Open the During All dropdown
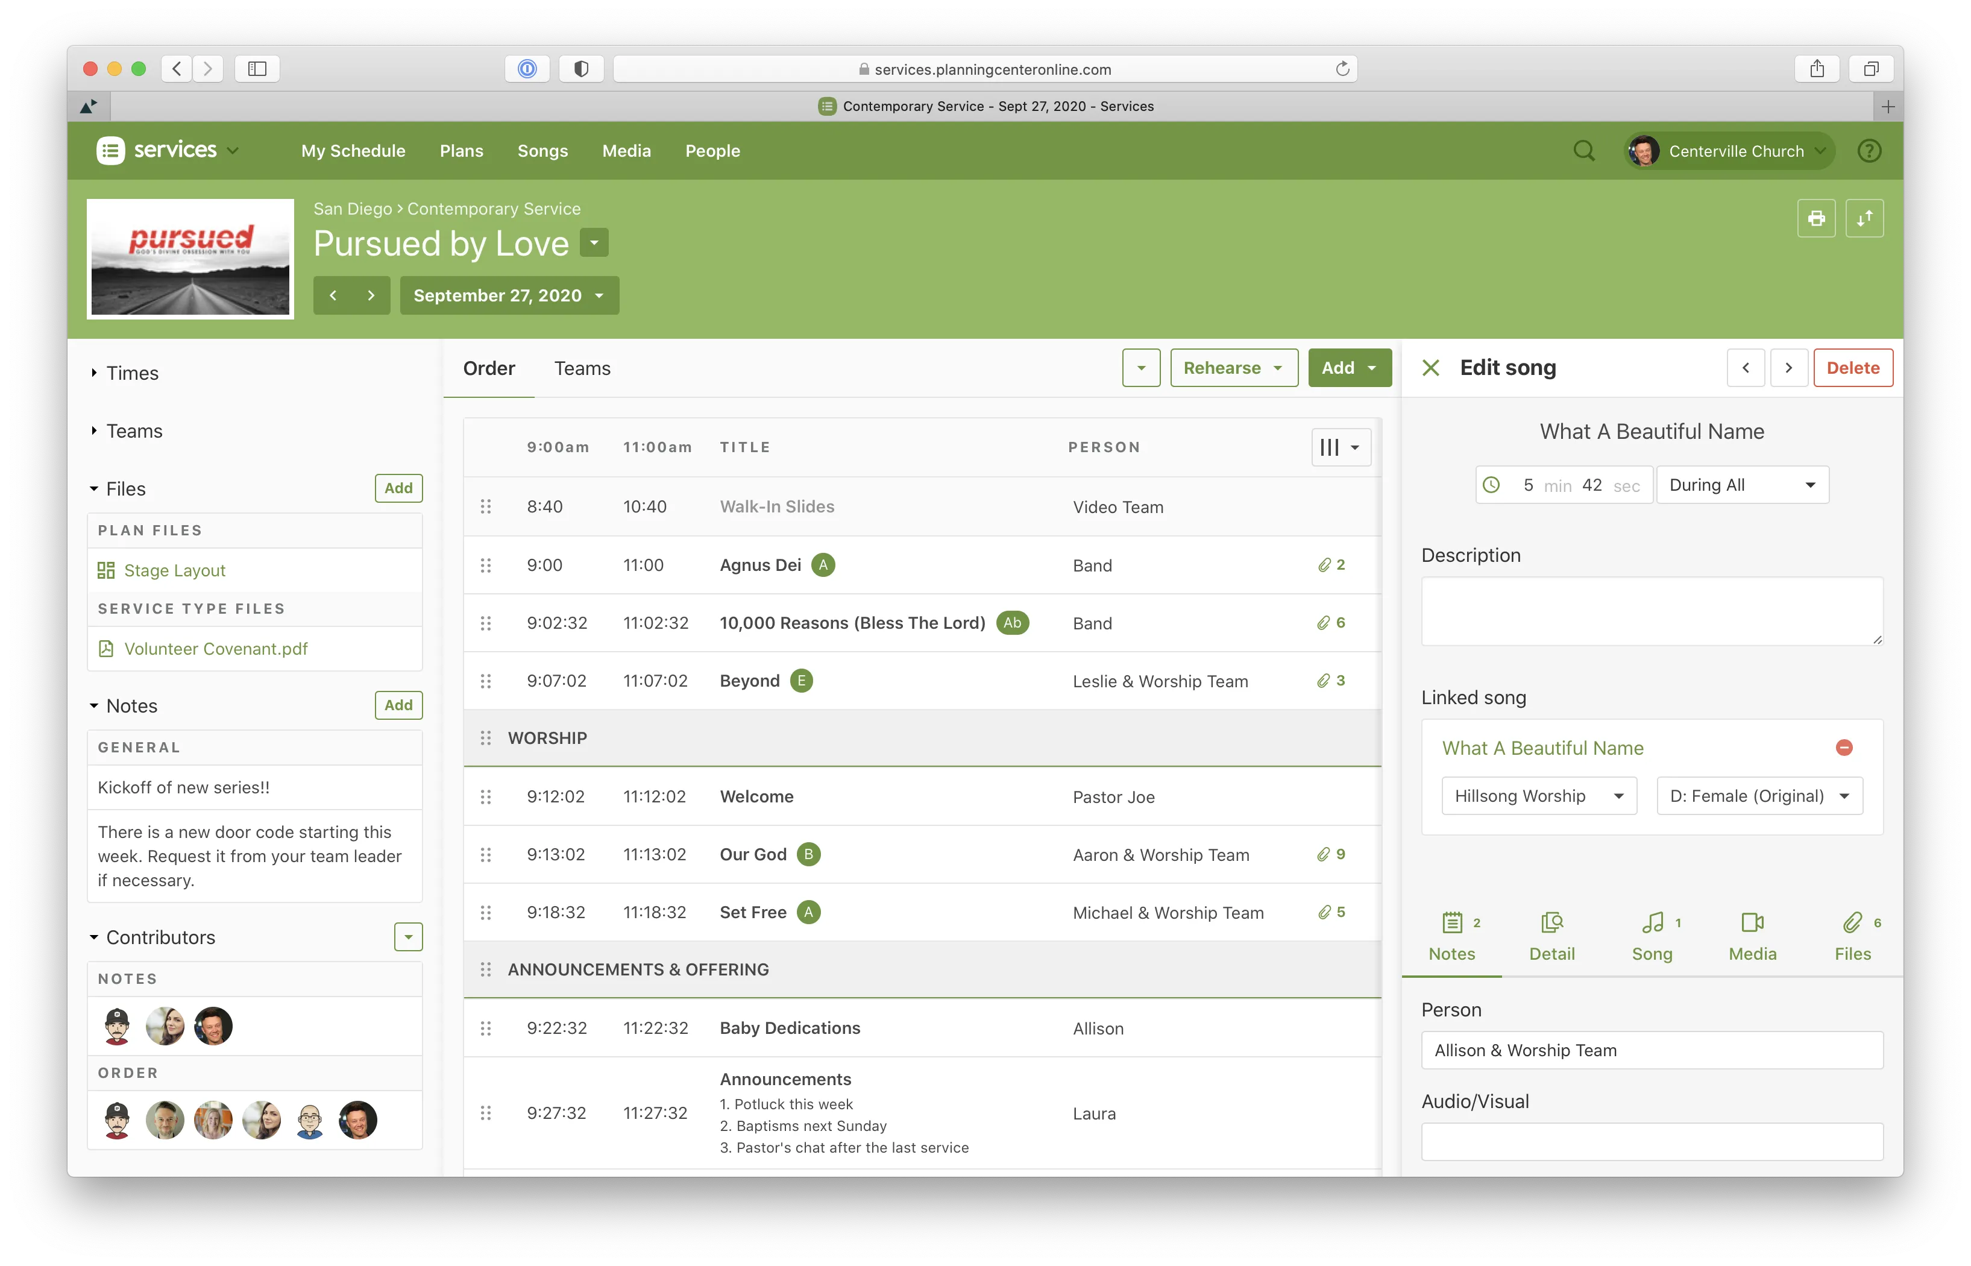Viewport: 1971px width, 1266px height. (1742, 485)
